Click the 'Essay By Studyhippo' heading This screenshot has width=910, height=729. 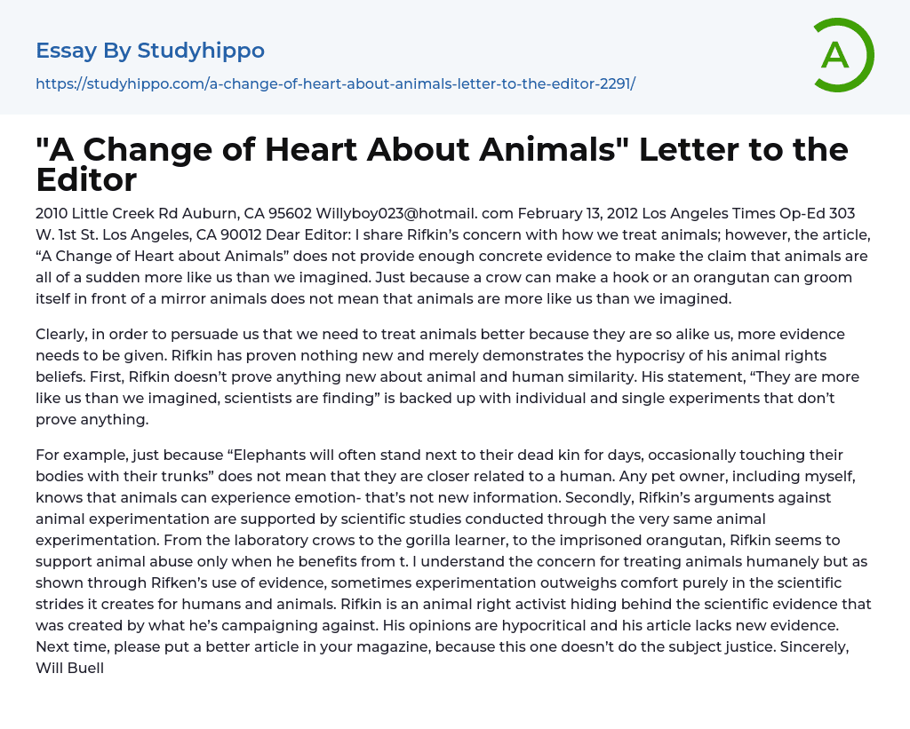pyautogui.click(x=150, y=51)
